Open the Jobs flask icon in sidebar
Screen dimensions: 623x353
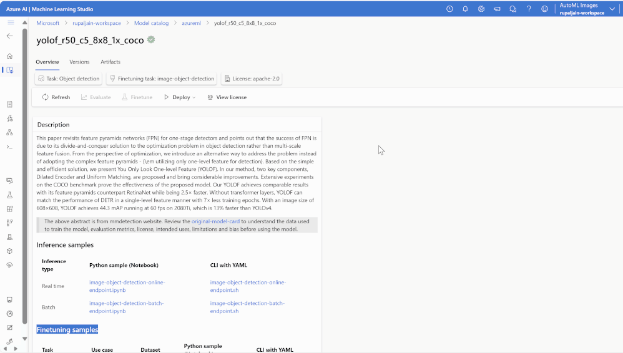[10, 195]
